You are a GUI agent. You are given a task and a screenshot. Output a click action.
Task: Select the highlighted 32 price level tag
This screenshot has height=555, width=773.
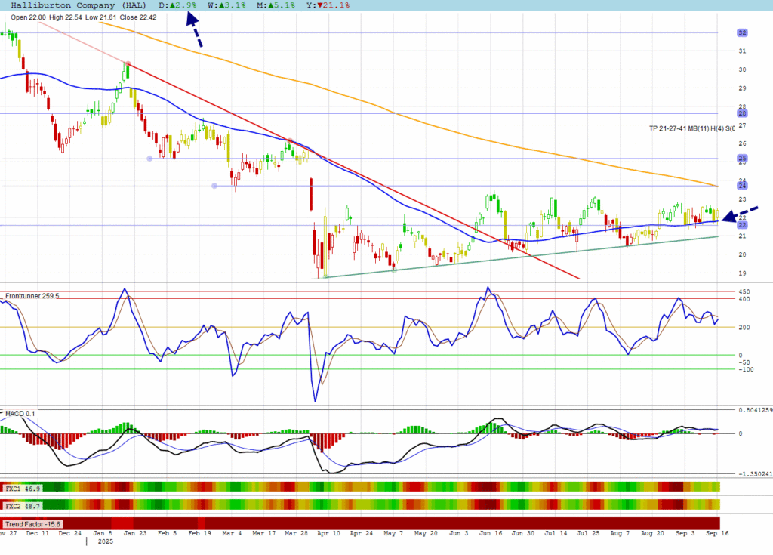point(742,32)
